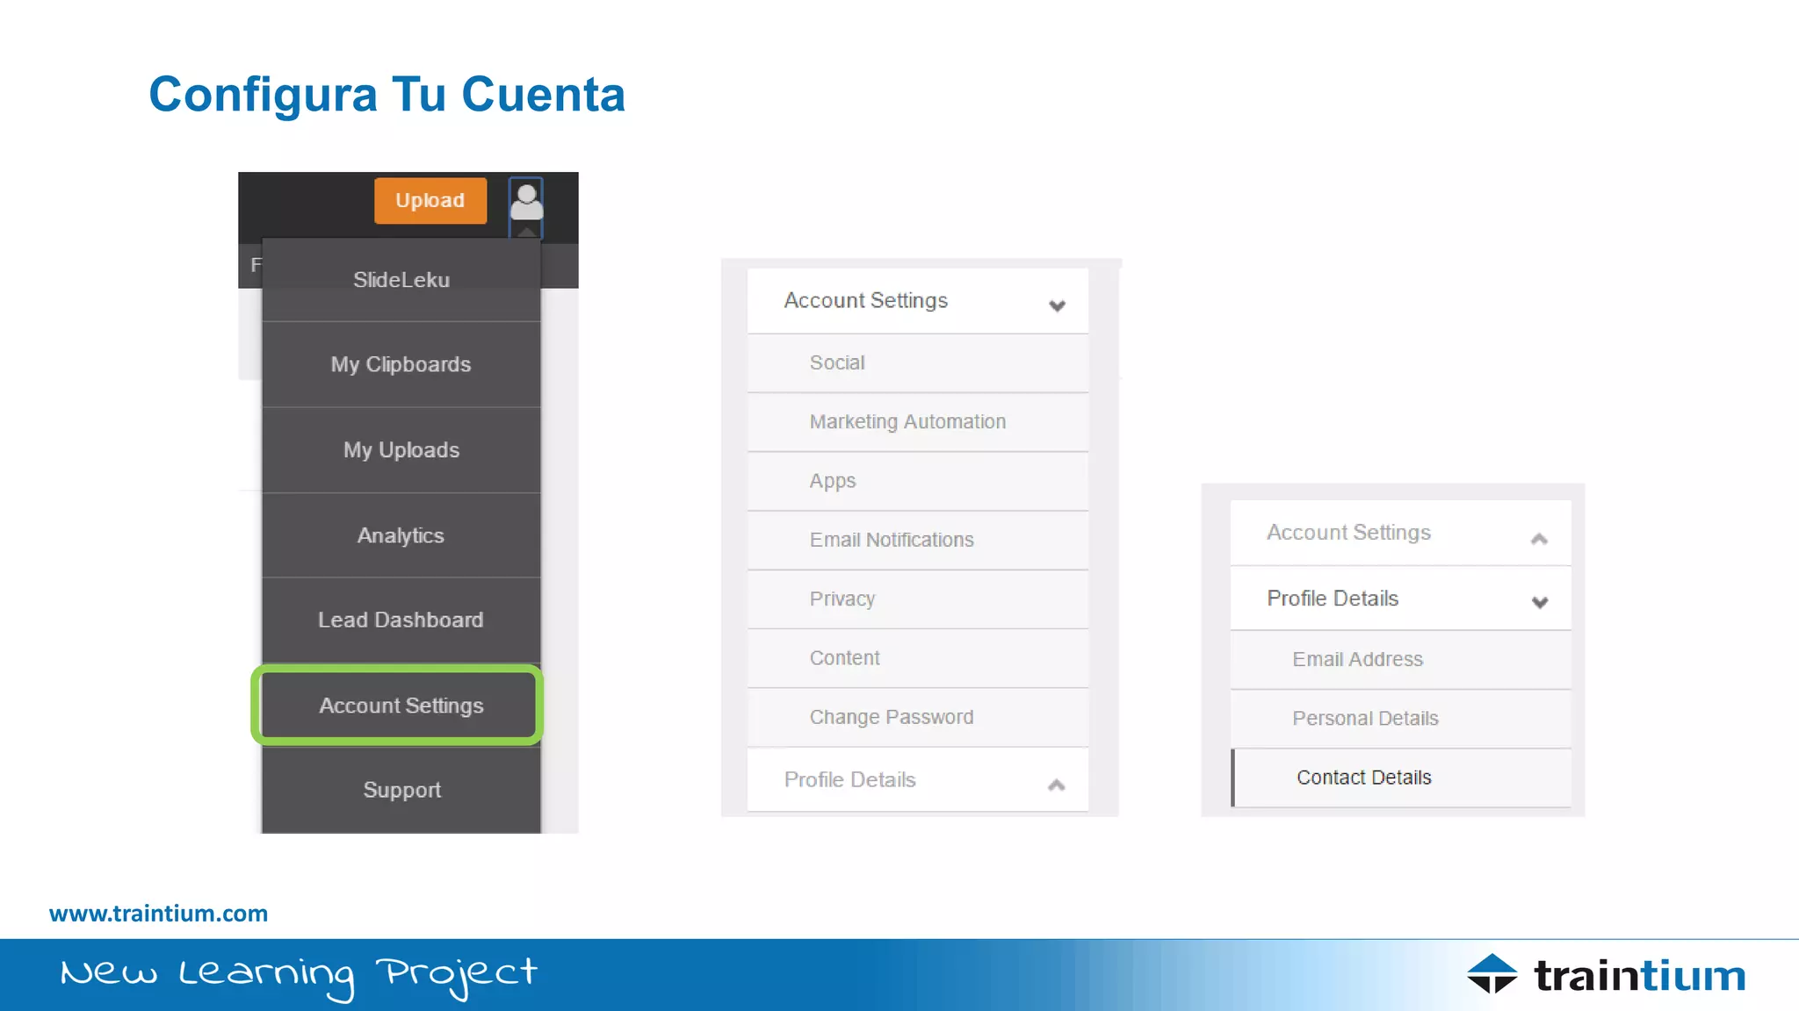Collapse the expanded Profile Details arrow in right panel

(x=1540, y=602)
